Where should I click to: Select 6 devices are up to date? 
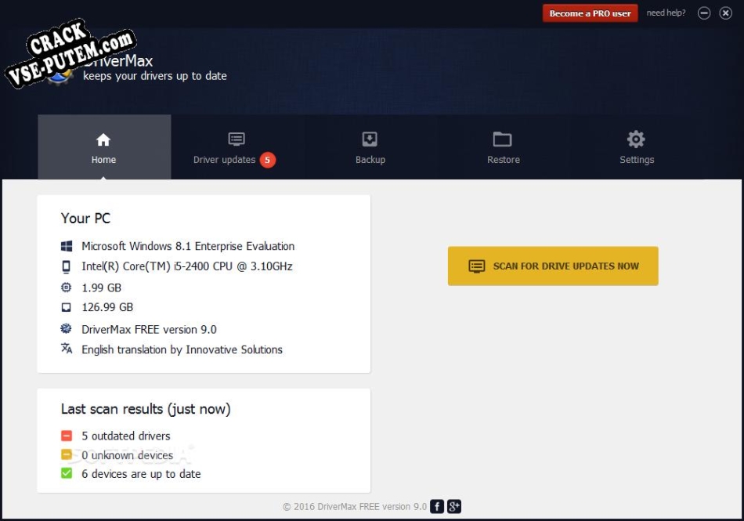[x=141, y=473]
